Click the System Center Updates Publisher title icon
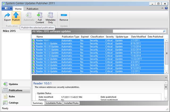 click(4, 3)
